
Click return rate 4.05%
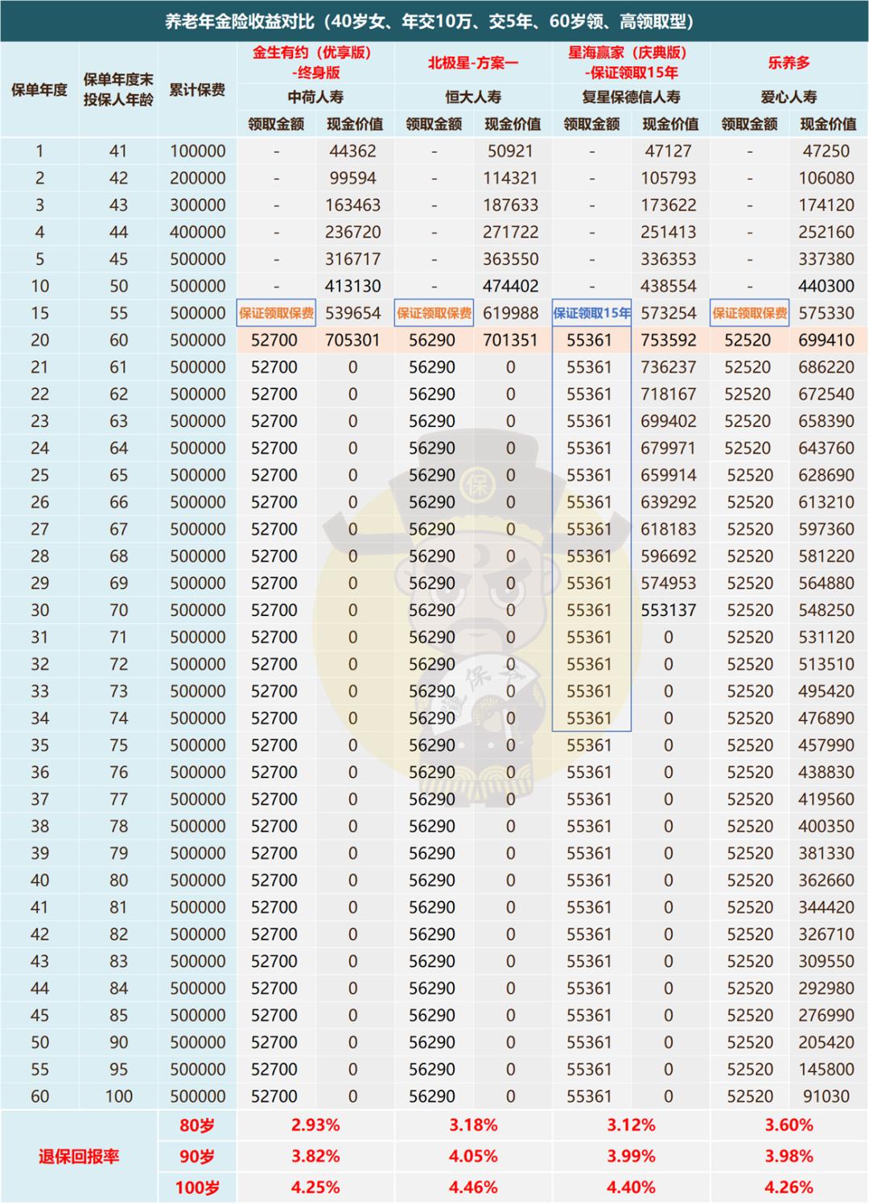(x=473, y=1156)
